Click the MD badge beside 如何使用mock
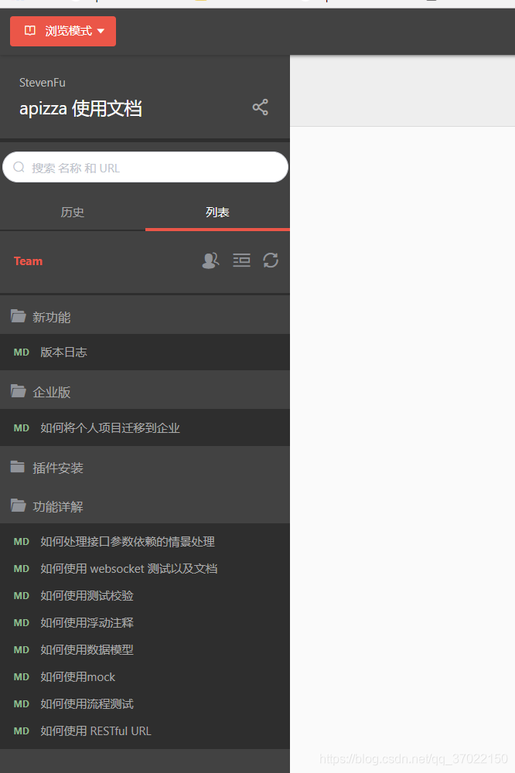515x773 pixels. (x=21, y=677)
